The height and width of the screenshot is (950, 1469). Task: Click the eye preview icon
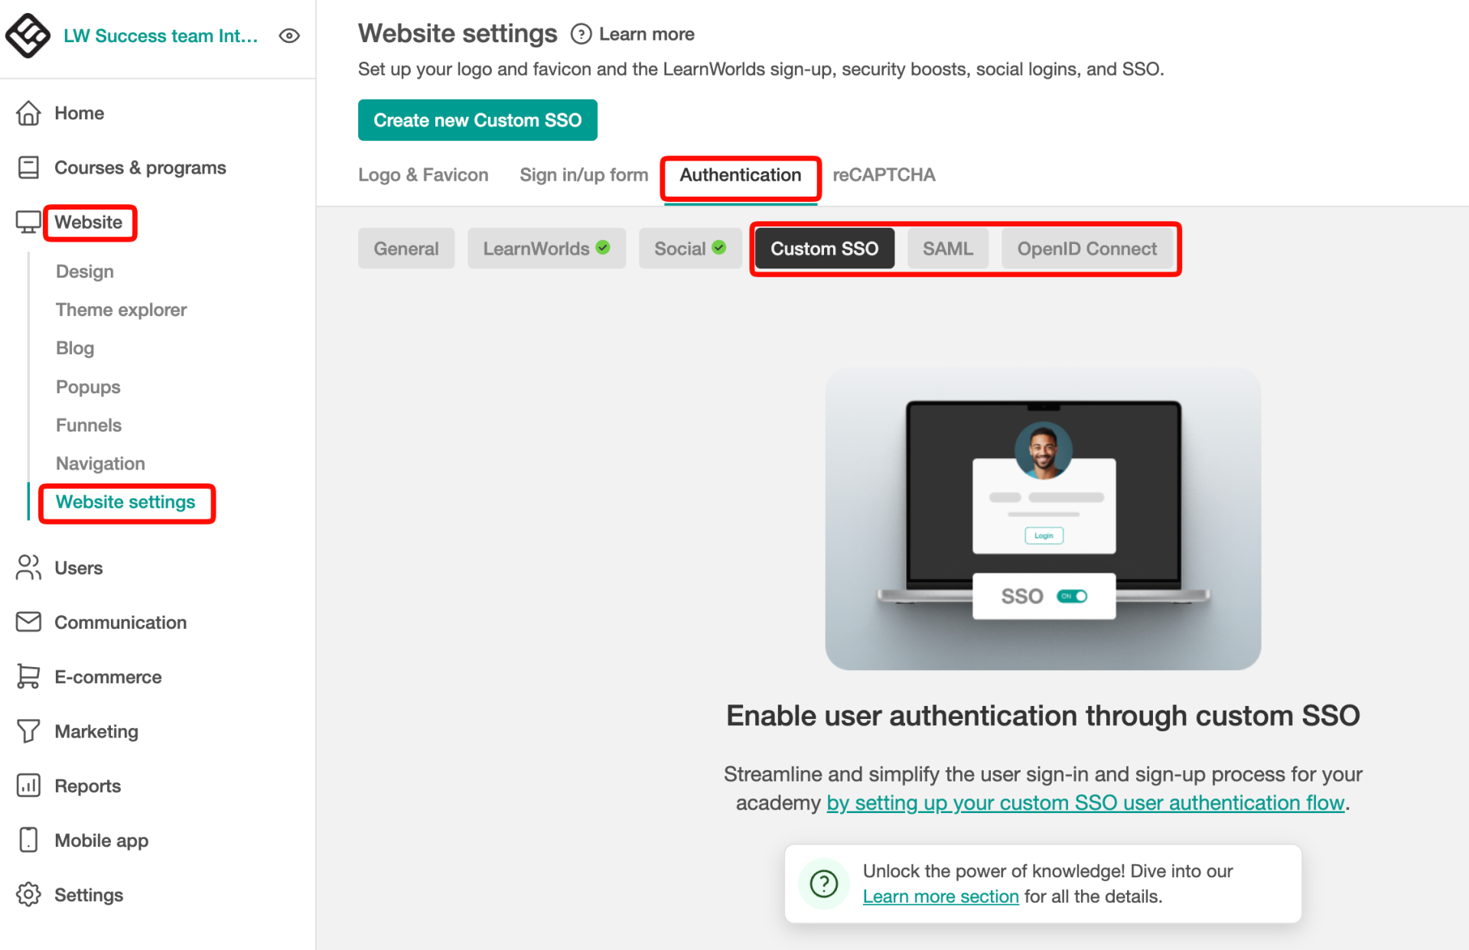[x=289, y=36]
